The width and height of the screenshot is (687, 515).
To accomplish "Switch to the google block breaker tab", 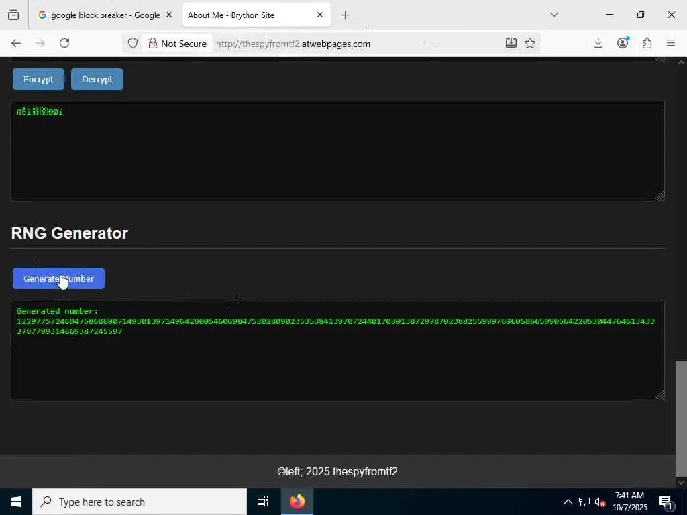I will coord(104,15).
